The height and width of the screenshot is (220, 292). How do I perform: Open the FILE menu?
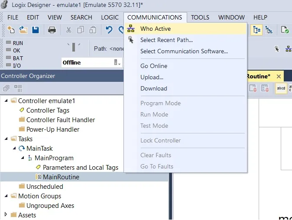(x=13, y=17)
